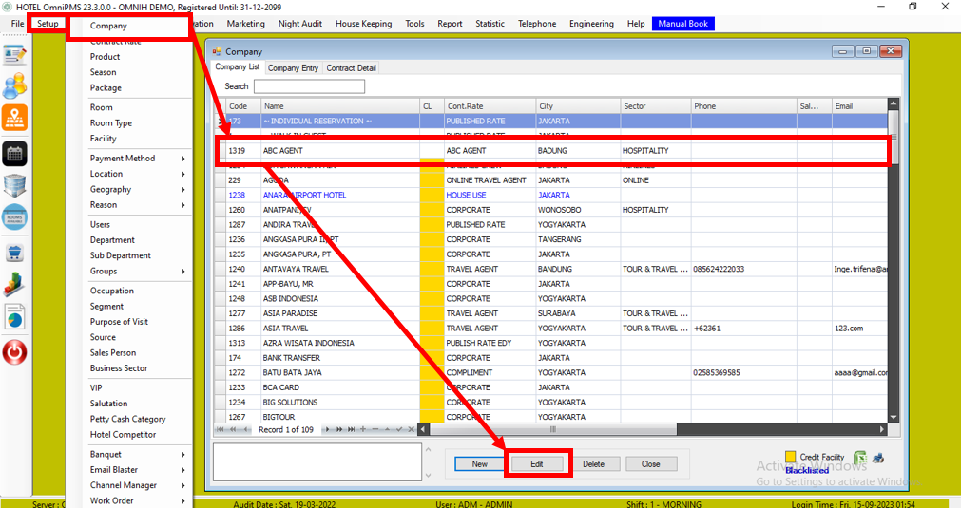Click the minus delete record navigator button
961x508 pixels.
pos(375,429)
